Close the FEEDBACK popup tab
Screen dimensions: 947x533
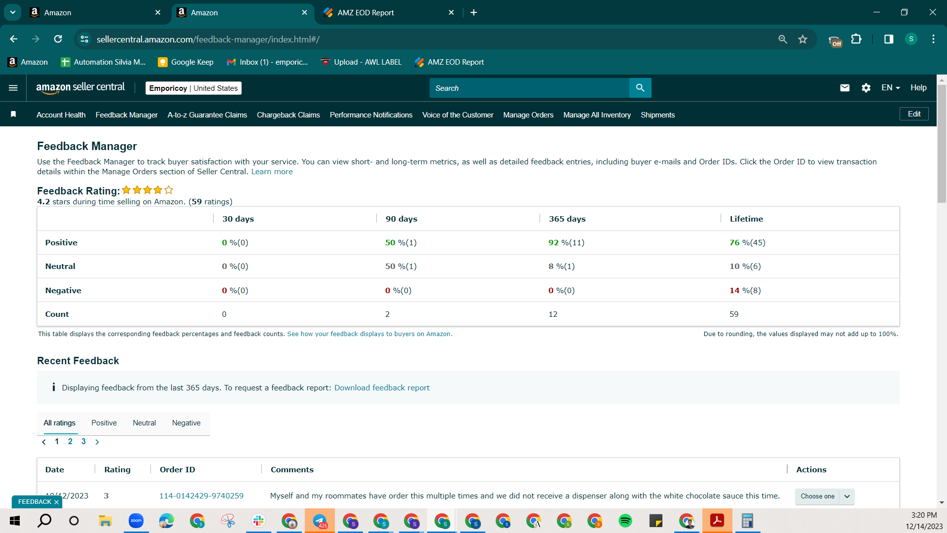coord(56,502)
